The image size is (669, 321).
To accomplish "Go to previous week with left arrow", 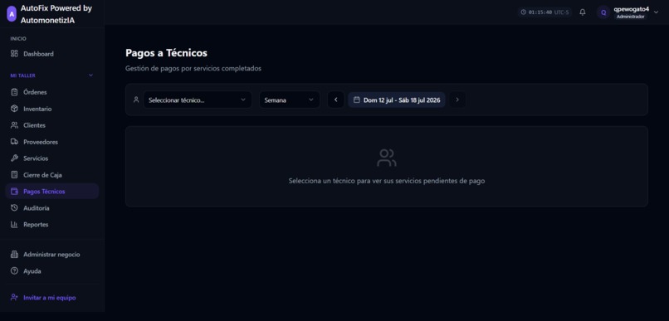I will click(x=336, y=100).
